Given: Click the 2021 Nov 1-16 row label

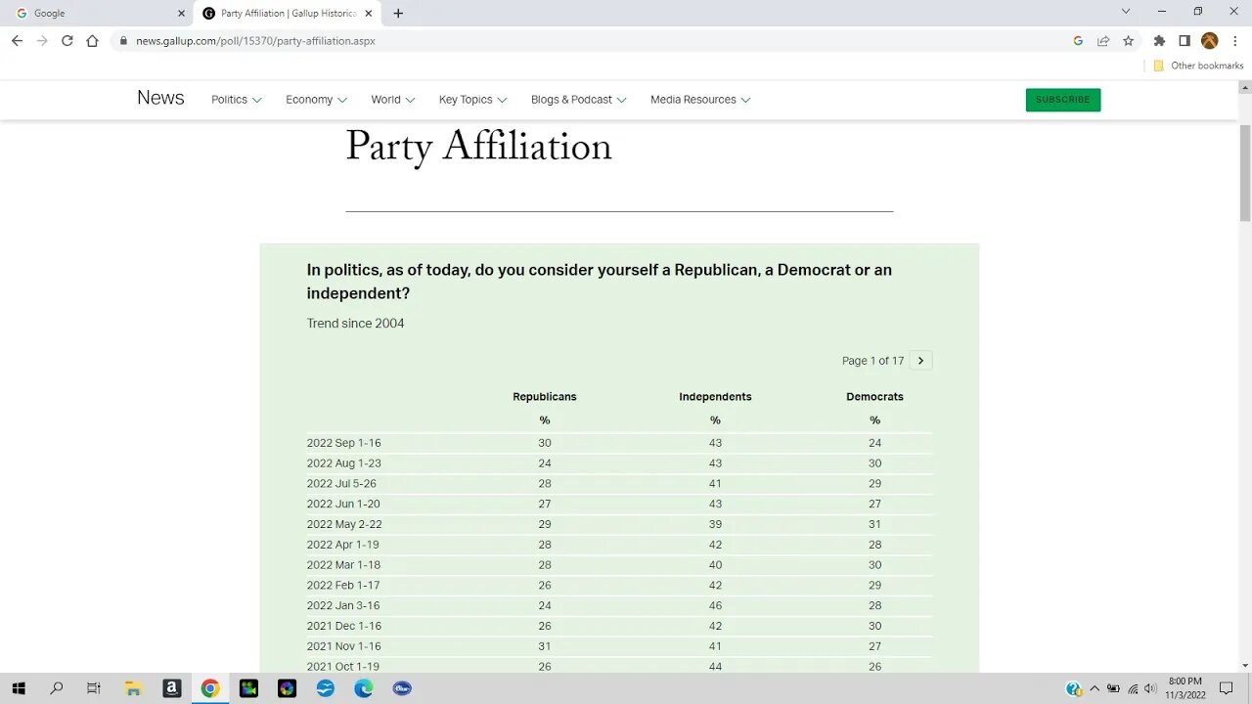Looking at the screenshot, I should click(343, 646).
